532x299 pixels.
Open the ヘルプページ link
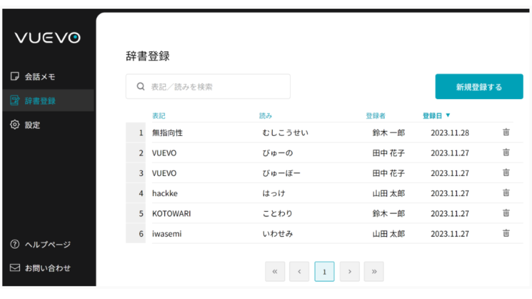coord(47,244)
